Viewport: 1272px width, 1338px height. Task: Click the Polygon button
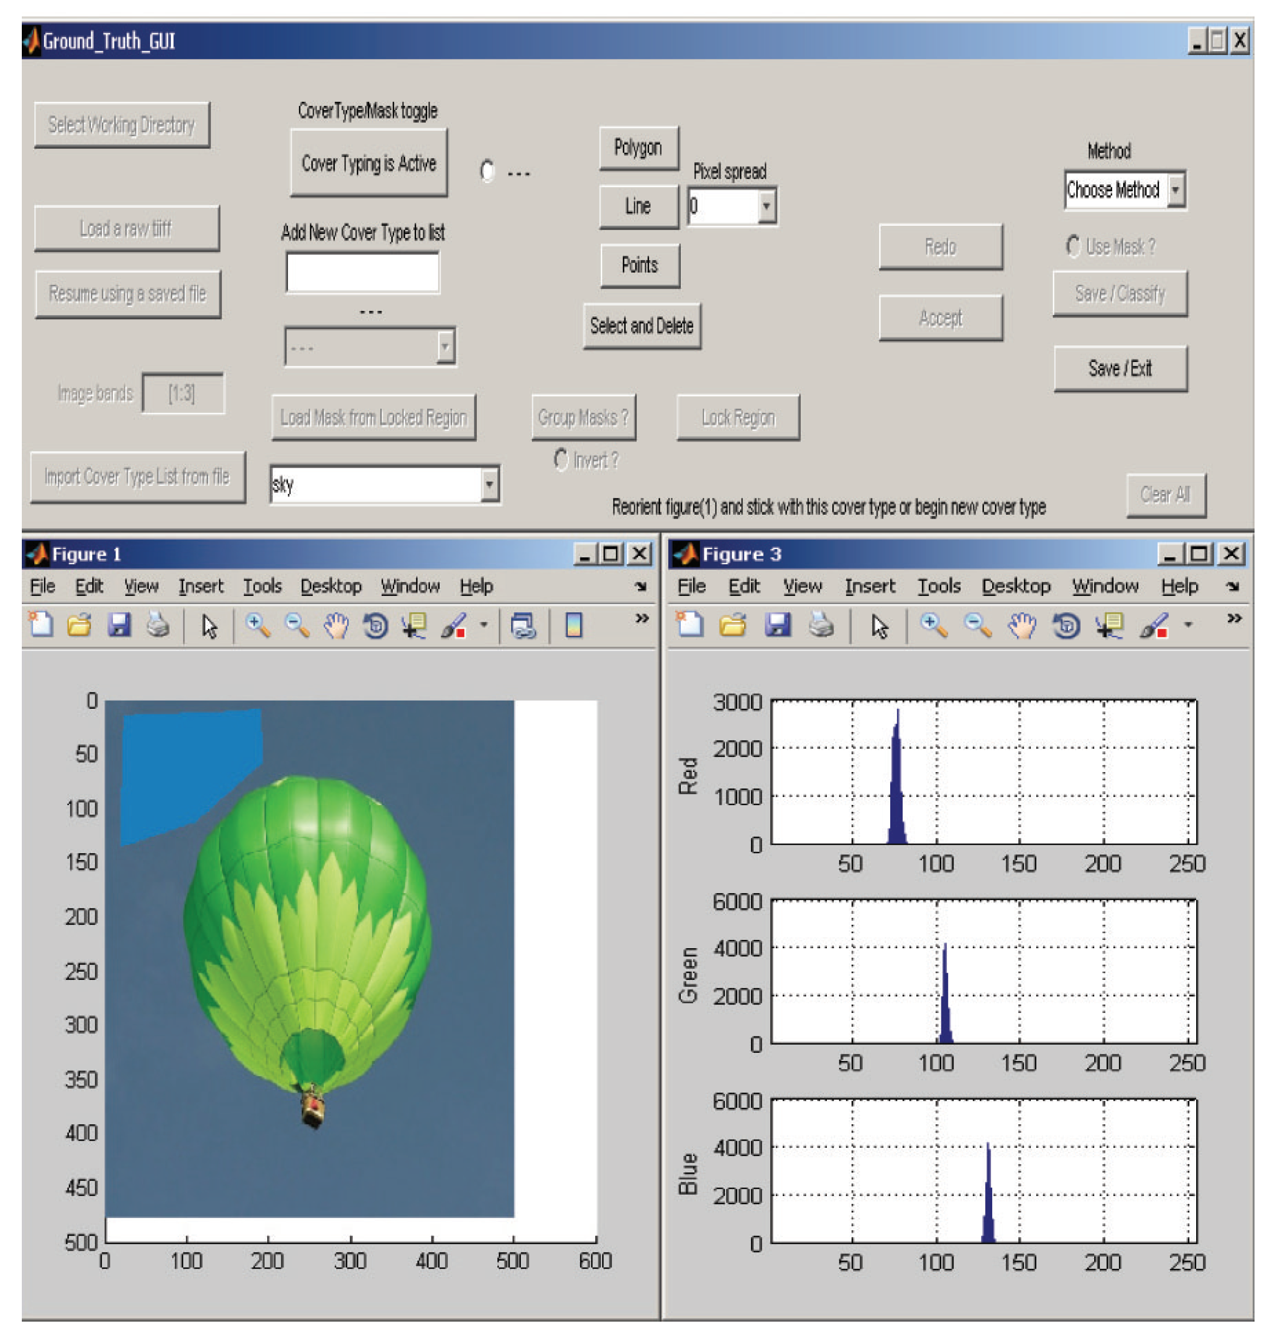tap(637, 147)
